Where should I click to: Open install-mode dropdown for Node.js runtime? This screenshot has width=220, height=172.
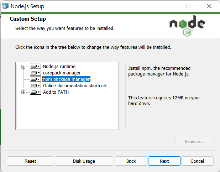[36, 66]
